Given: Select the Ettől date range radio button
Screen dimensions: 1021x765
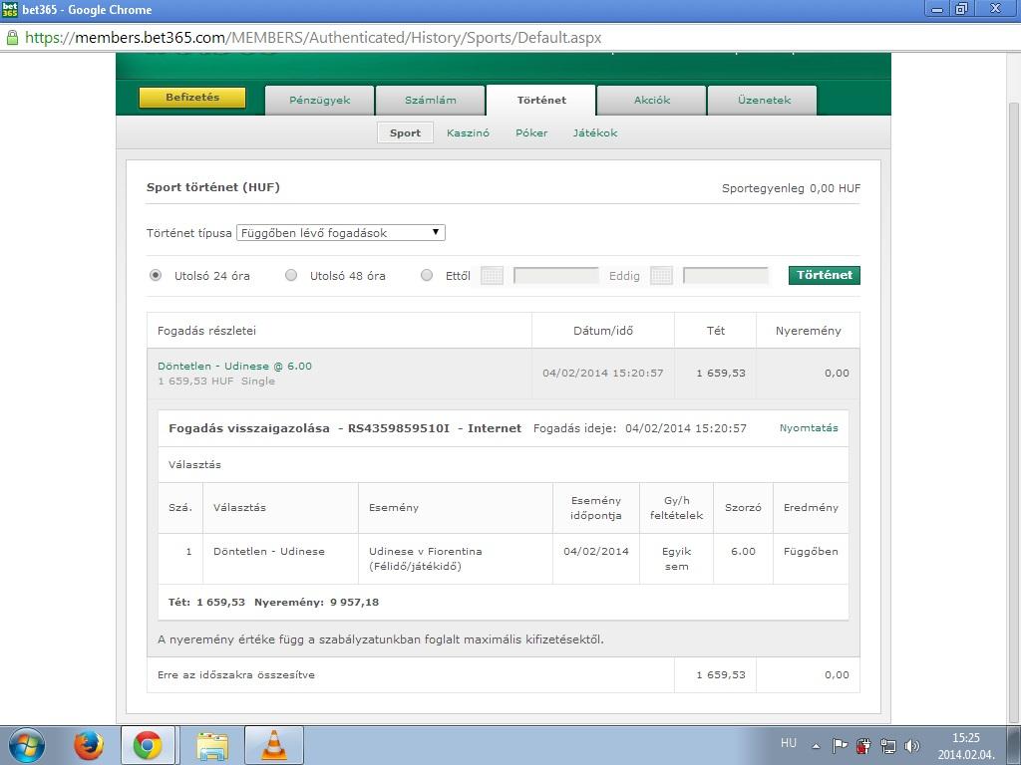Looking at the screenshot, I should coord(427,275).
